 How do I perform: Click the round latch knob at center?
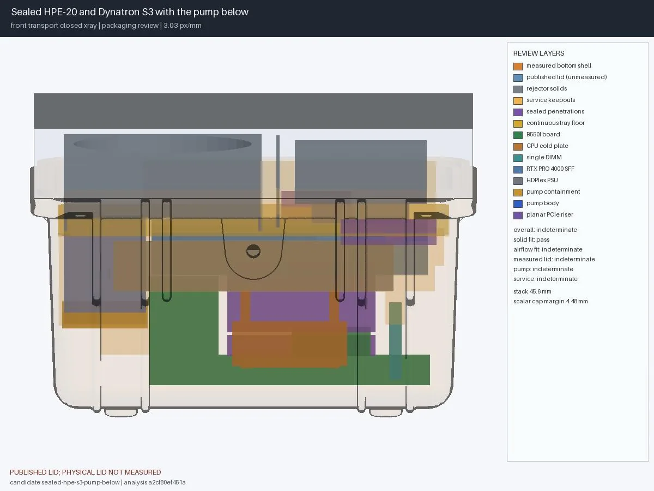[253, 252]
